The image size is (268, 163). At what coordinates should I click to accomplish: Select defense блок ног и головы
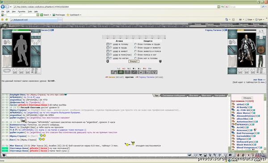tap(135, 58)
